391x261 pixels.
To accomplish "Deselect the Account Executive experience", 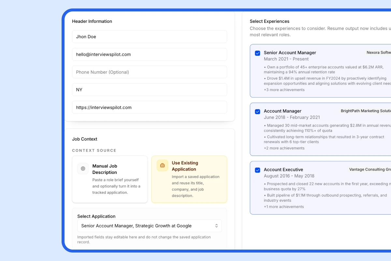I will coord(257,170).
